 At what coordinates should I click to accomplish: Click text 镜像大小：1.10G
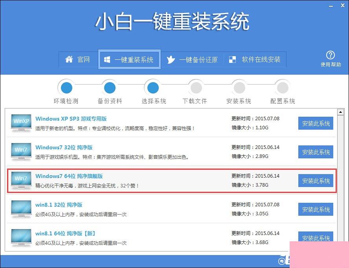point(250,128)
